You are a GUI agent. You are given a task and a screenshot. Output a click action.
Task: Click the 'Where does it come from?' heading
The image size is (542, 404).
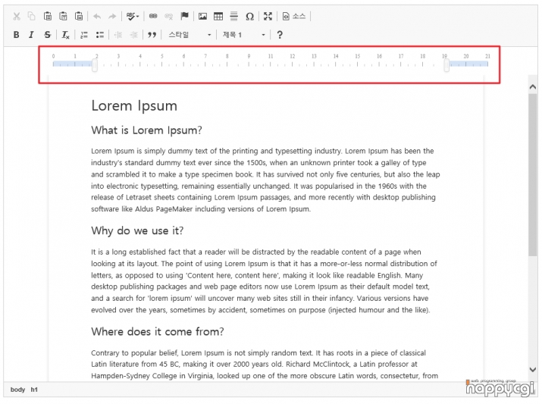158,332
